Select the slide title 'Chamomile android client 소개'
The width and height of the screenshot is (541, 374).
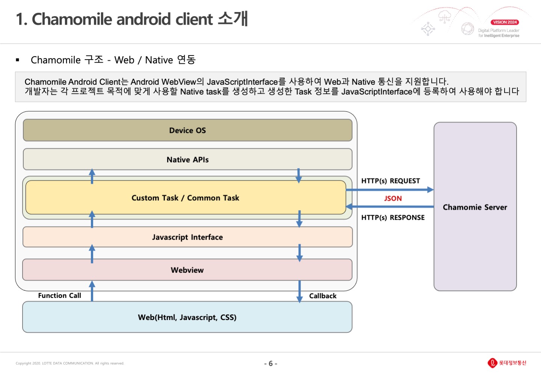click(132, 19)
